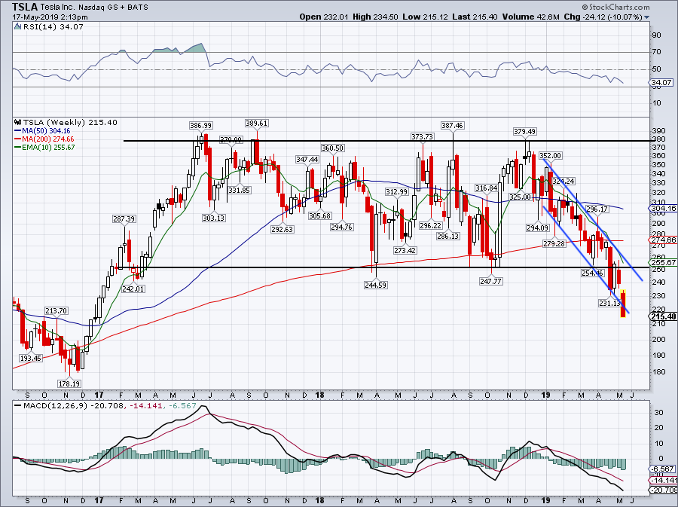
Task: Click the Nasdaq GS + BATS exchange label
Action: click(x=113, y=8)
